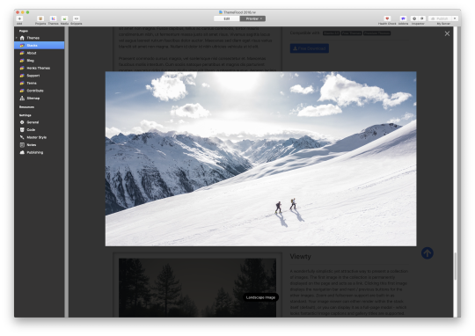The width and height of the screenshot is (475, 336).
Task: Open the Snippets toolbar icon
Action: pos(77,18)
